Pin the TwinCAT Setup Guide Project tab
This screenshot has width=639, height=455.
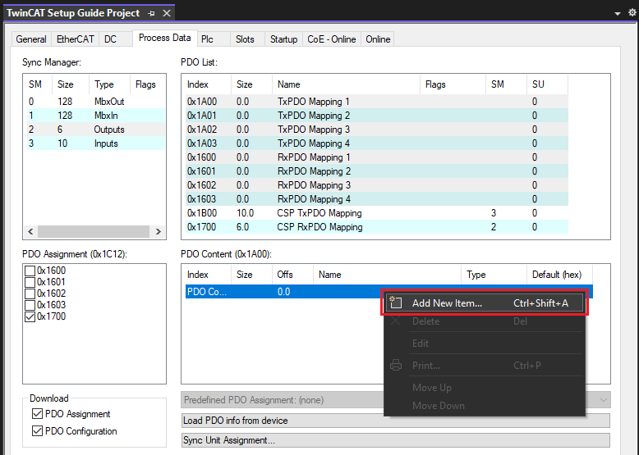[x=152, y=13]
